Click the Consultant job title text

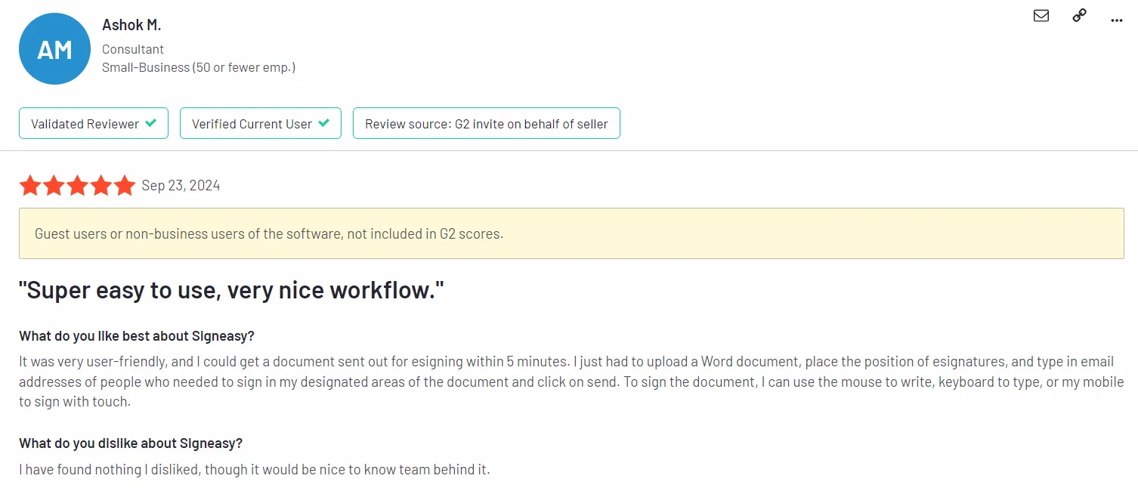pyautogui.click(x=133, y=49)
